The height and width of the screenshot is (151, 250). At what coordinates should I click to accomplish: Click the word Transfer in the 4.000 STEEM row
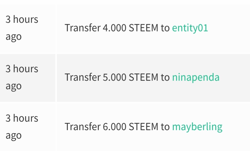(83, 28)
